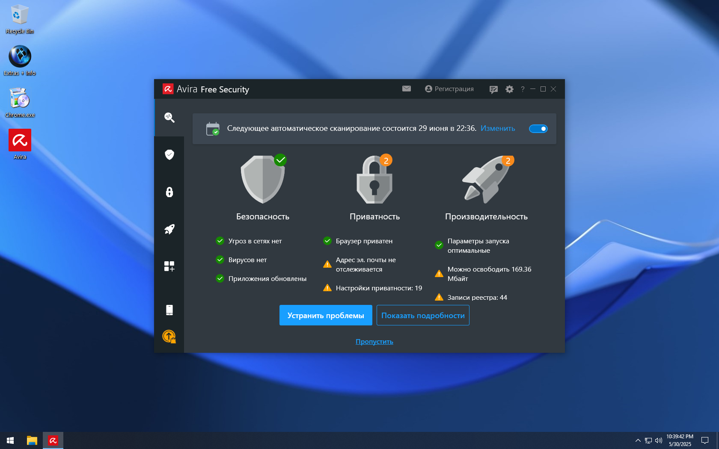
Task: Open the Performance rocket sidebar section
Action: click(169, 229)
